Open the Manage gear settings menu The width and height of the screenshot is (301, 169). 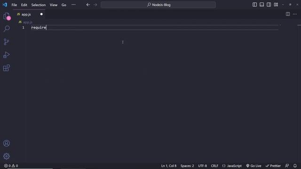click(x=7, y=156)
